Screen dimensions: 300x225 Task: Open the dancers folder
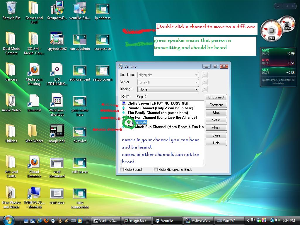(x=11, y=72)
